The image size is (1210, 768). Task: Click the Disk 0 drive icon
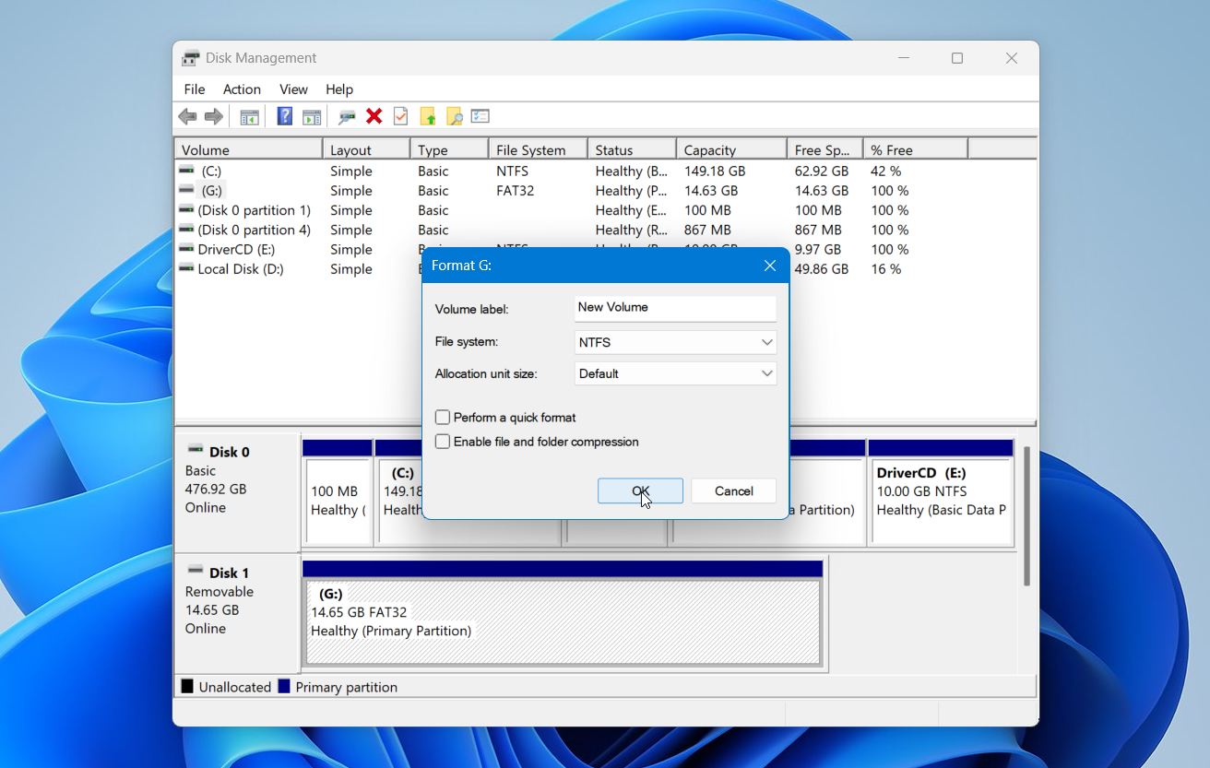(196, 449)
